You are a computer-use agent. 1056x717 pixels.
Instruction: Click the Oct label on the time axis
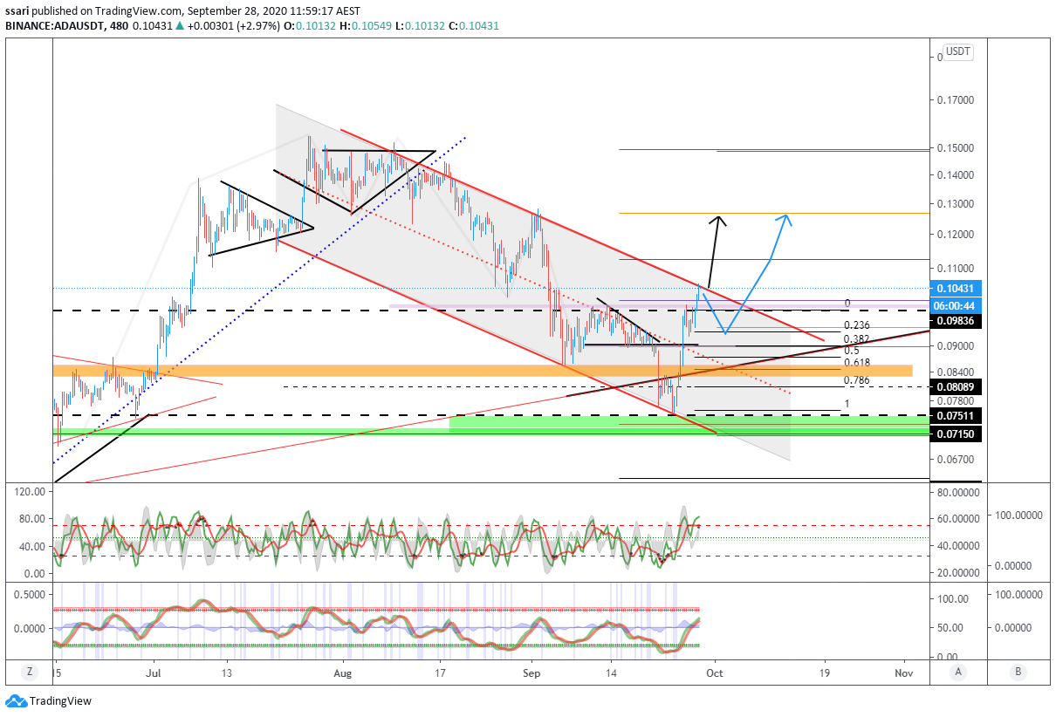click(x=715, y=673)
